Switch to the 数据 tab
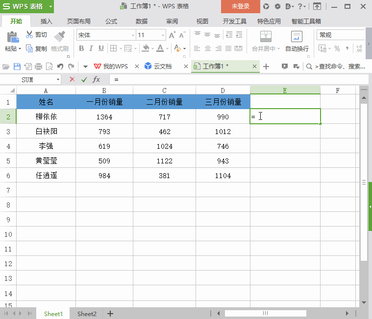The width and height of the screenshot is (372, 319). (x=142, y=22)
